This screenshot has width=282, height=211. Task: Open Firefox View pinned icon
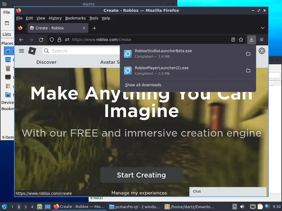20,28
